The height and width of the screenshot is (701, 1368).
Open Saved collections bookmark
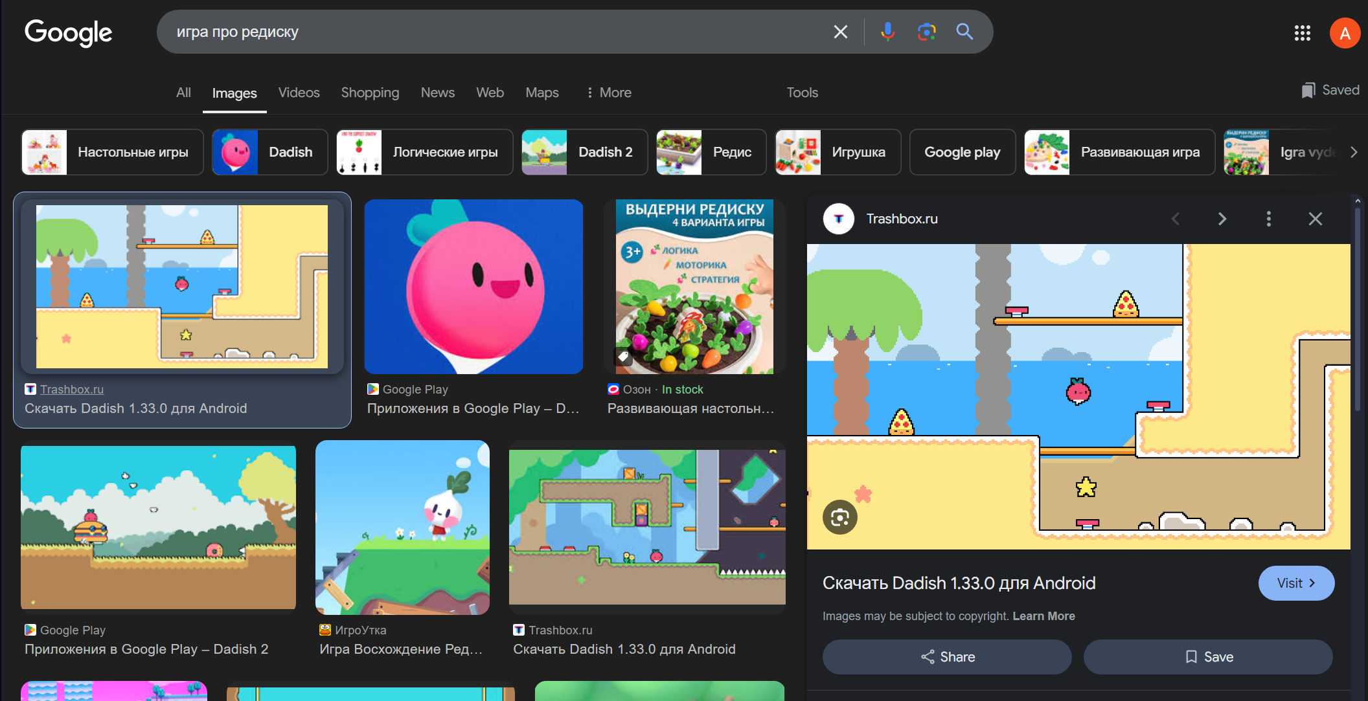pyautogui.click(x=1330, y=90)
